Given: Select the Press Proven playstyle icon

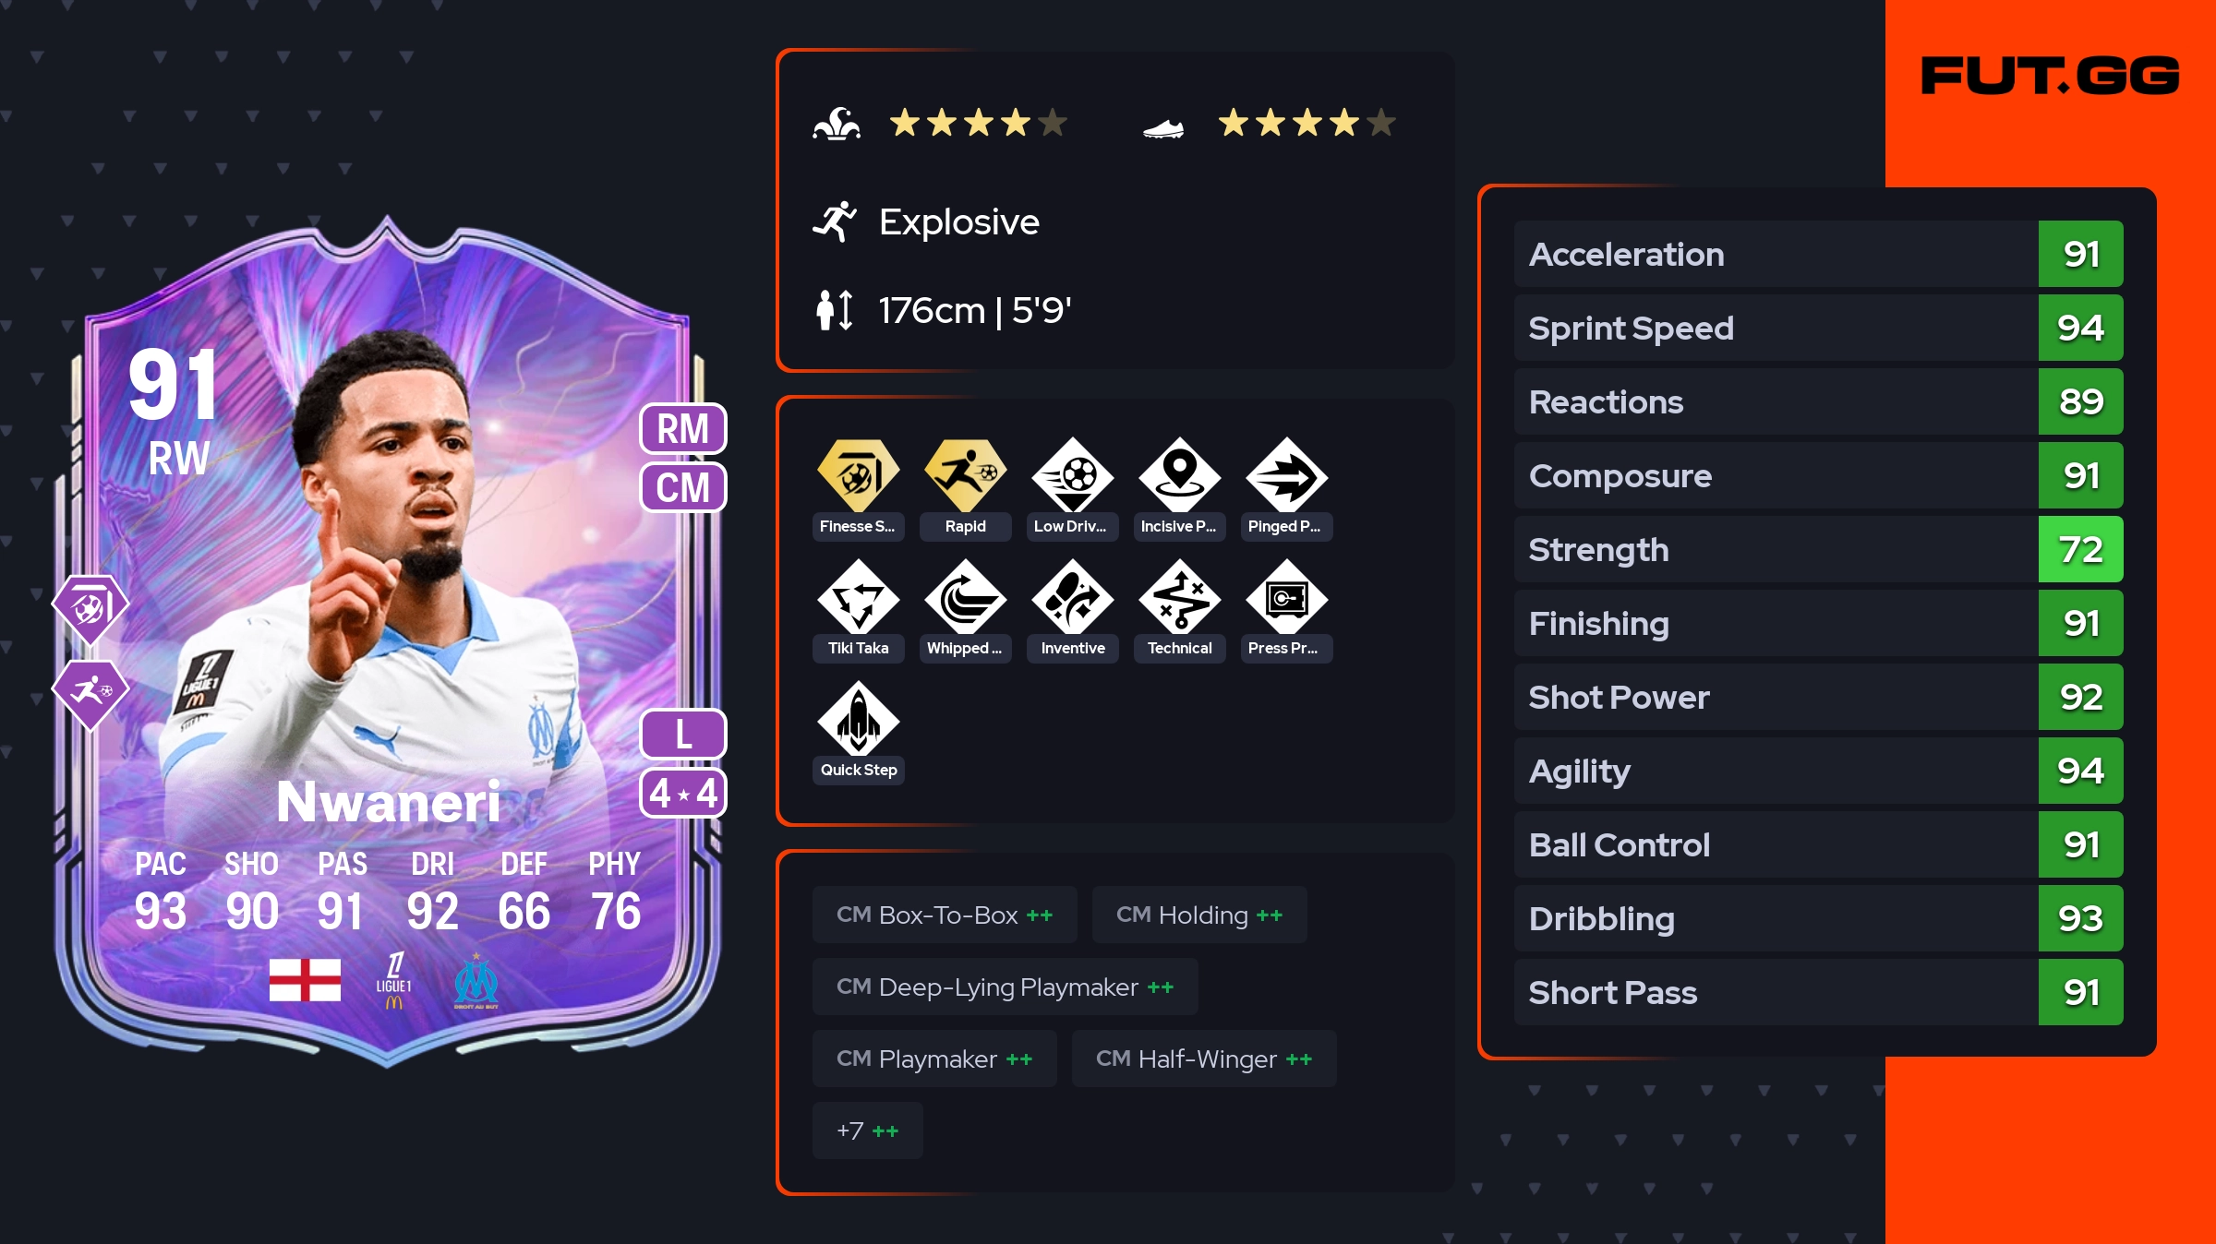Looking at the screenshot, I should (1286, 597).
